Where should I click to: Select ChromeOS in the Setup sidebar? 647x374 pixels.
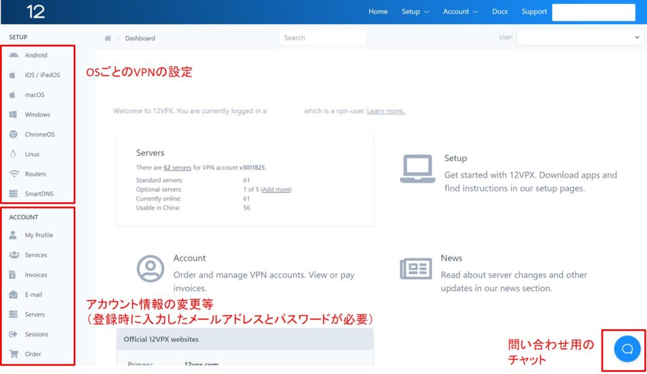tap(41, 134)
